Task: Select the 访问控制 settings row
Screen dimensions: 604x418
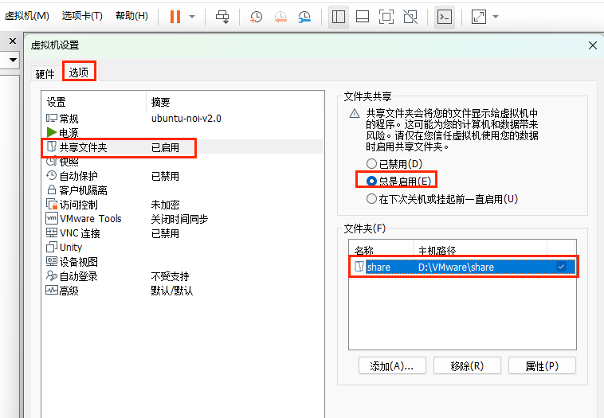Action: [182, 205]
